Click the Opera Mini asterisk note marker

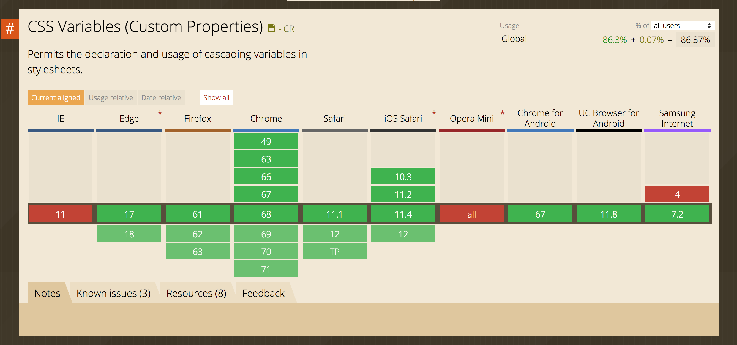point(503,113)
